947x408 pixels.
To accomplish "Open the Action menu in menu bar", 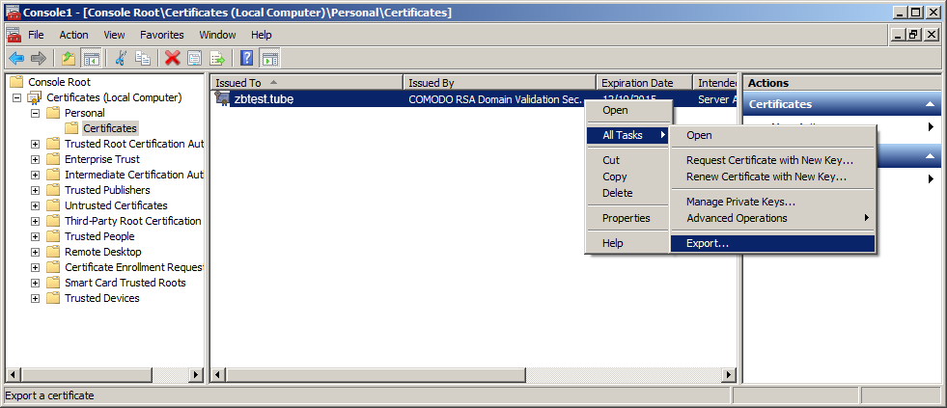I will click(73, 35).
